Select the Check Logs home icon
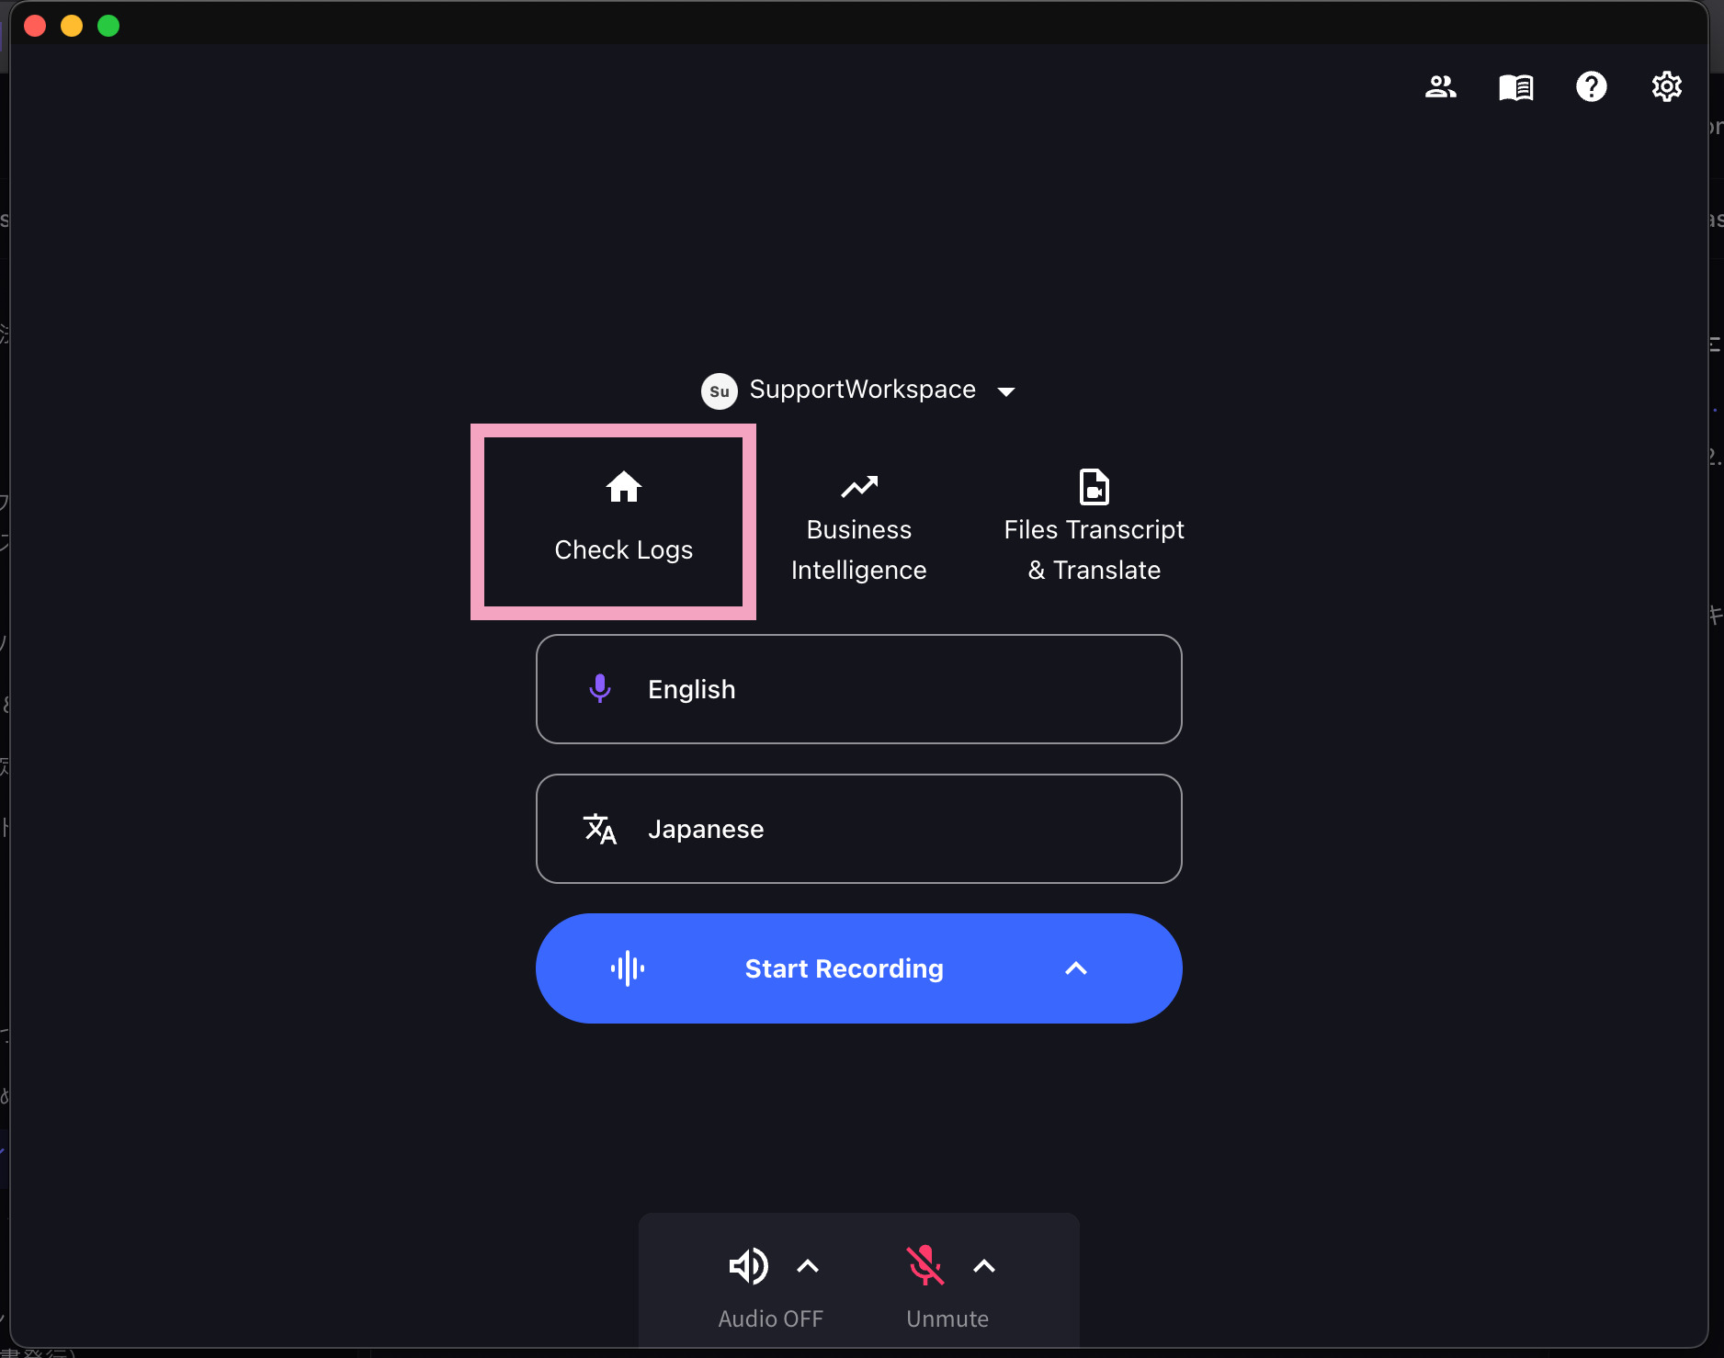The height and width of the screenshot is (1358, 1724). click(x=623, y=487)
